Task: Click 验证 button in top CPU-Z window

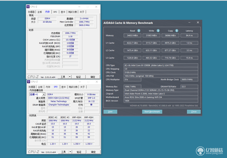Action: pos(79,77)
